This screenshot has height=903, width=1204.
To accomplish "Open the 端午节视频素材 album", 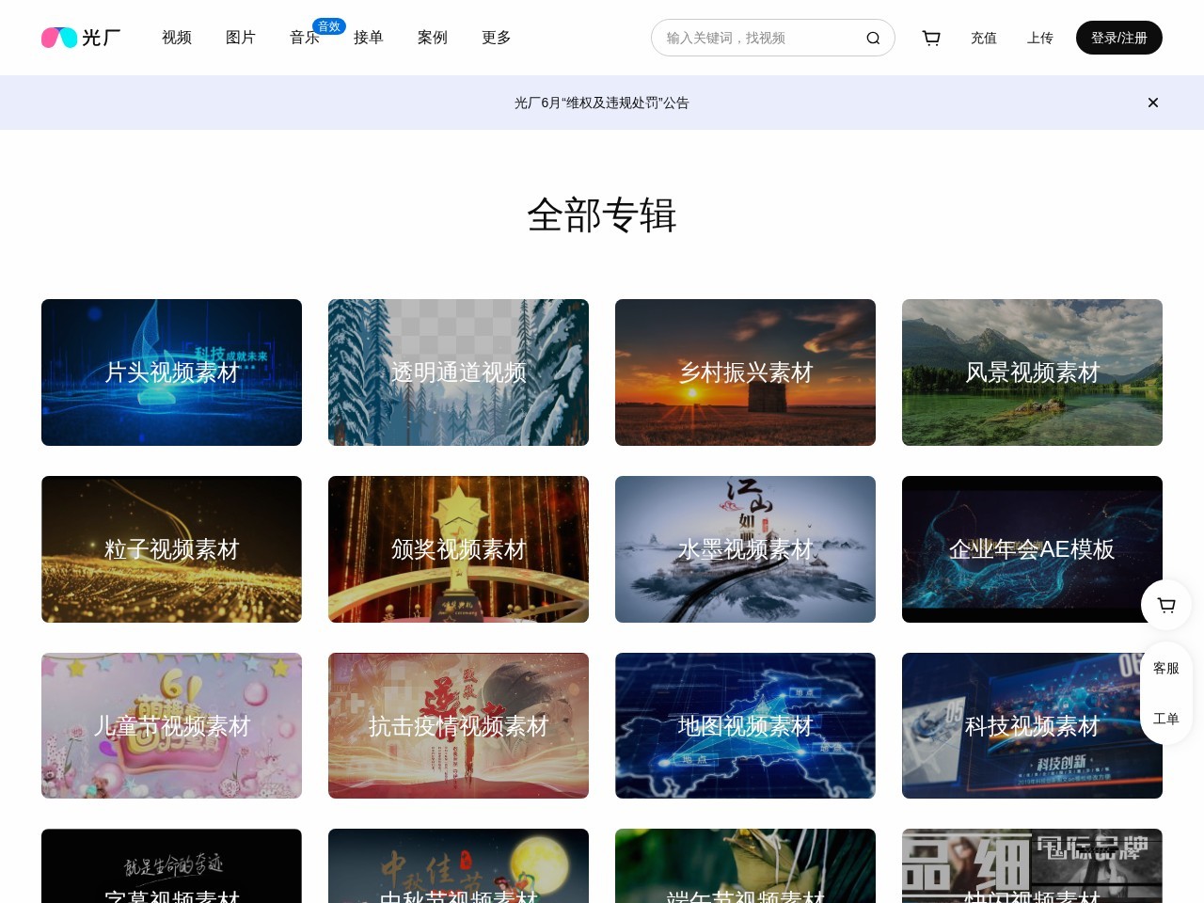I will (745, 866).
